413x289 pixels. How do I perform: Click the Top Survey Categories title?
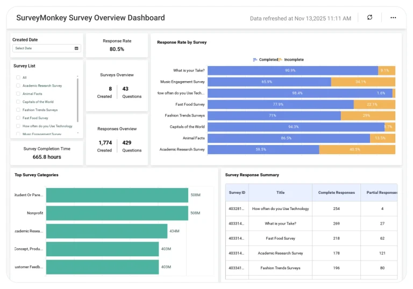pyautogui.click(x=37, y=175)
